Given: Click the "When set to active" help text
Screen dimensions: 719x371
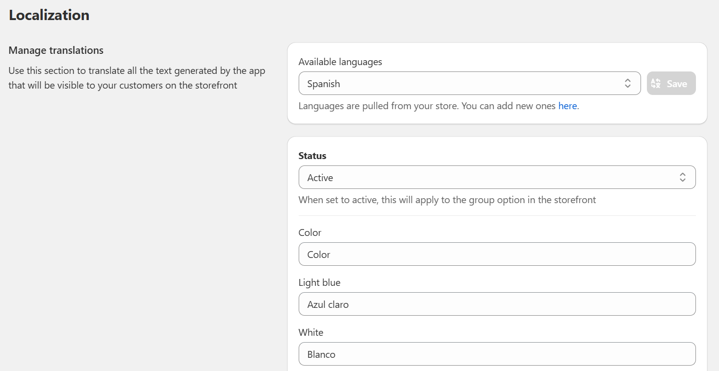Looking at the screenshot, I should 447,200.
